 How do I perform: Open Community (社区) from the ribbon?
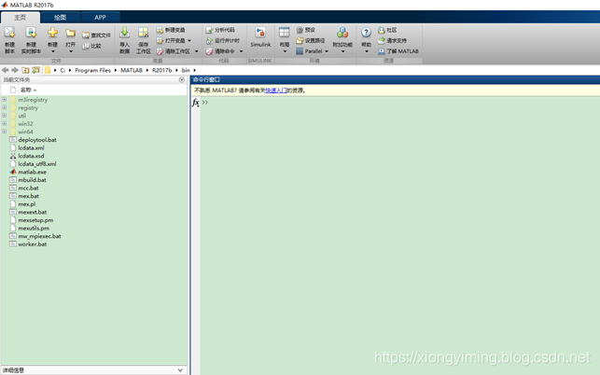pyautogui.click(x=387, y=30)
